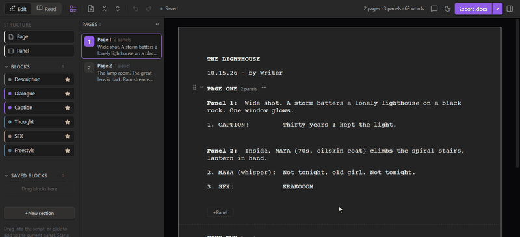Click the collapse all sections icon
Screen dimensions: 520x237
[104, 9]
